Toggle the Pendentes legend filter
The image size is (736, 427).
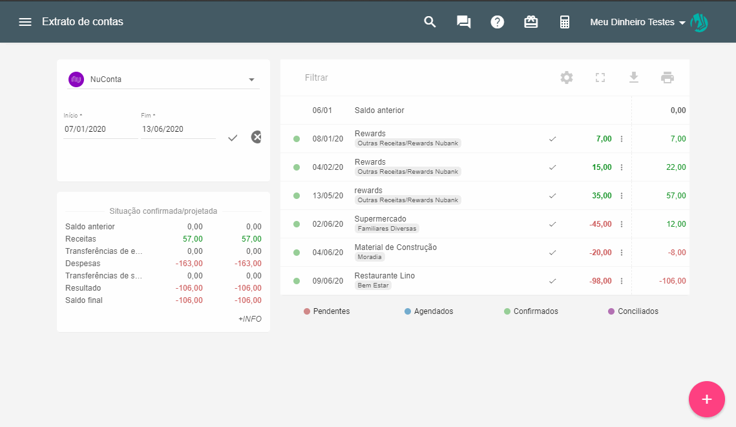point(327,311)
